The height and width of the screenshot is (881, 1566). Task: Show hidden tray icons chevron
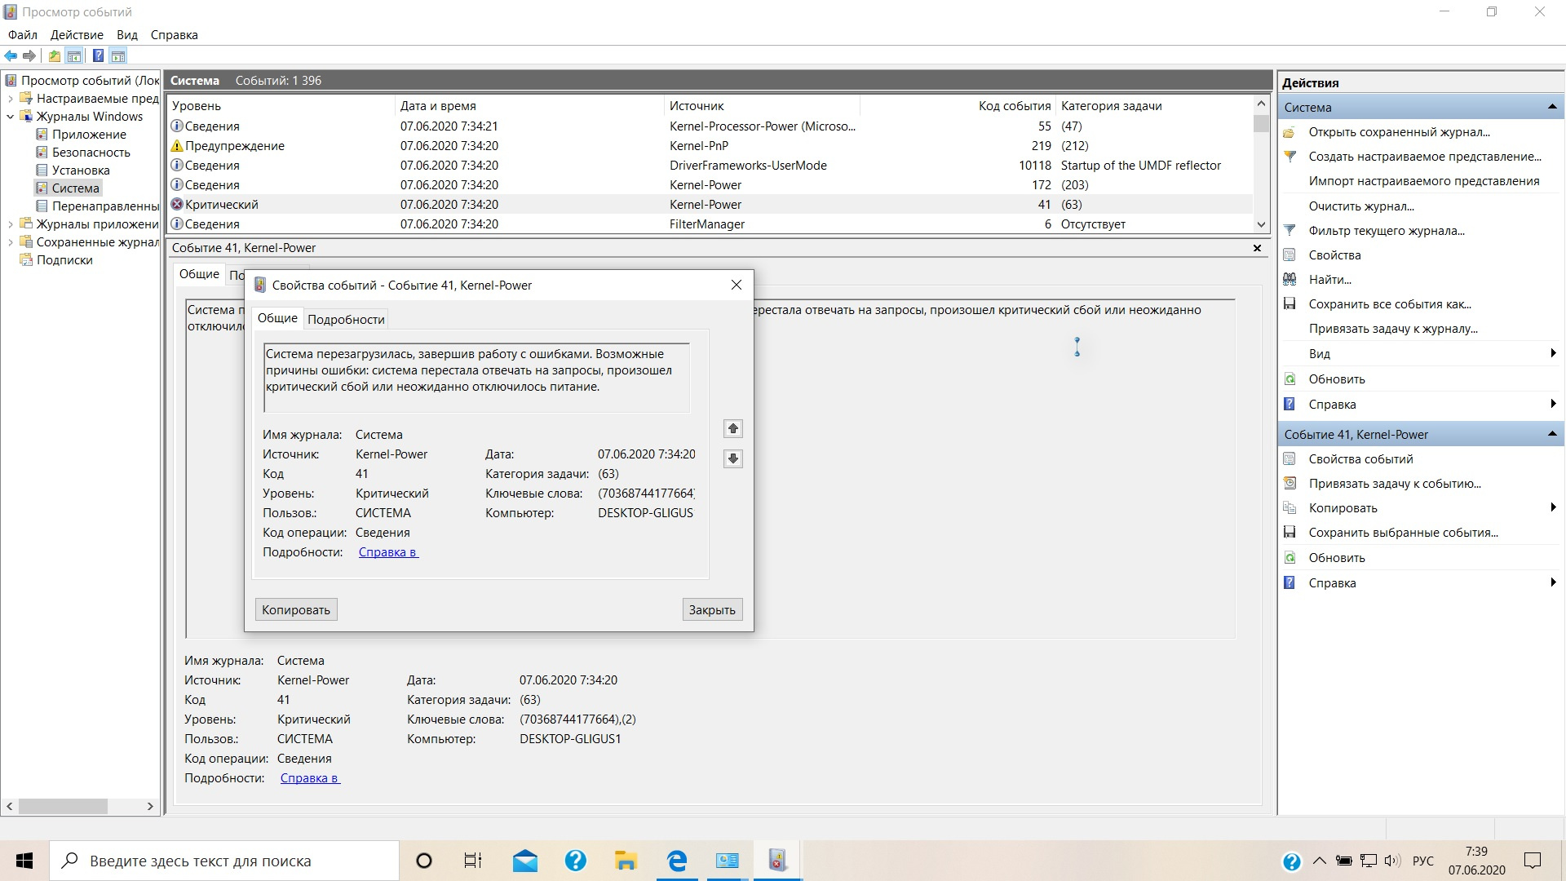click(1319, 861)
